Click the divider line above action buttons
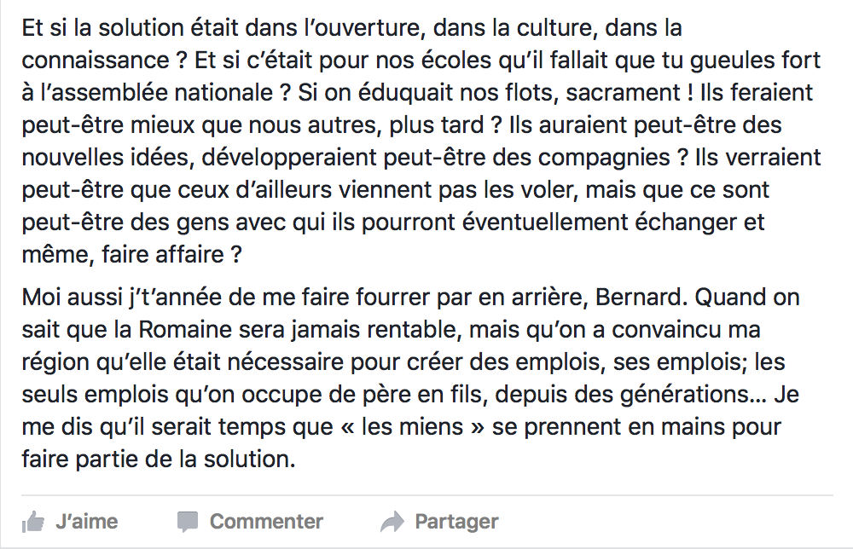 pyautogui.click(x=427, y=495)
